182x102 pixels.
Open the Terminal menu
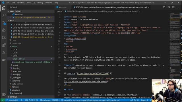(x=49, y=3)
